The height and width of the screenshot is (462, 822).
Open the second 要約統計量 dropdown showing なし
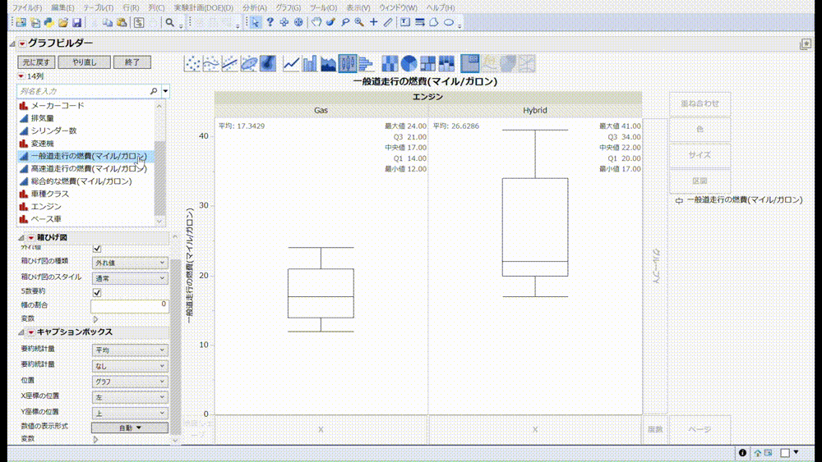(130, 366)
